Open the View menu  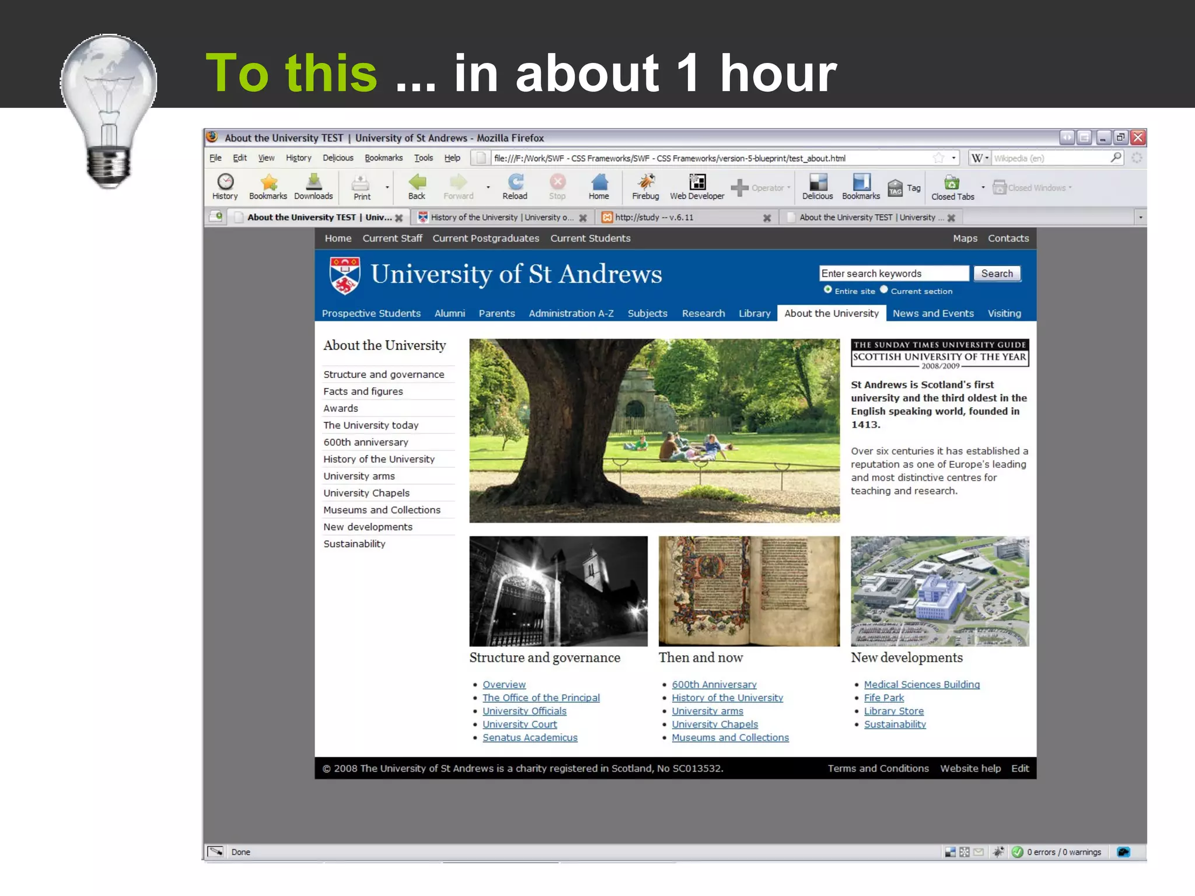point(266,158)
